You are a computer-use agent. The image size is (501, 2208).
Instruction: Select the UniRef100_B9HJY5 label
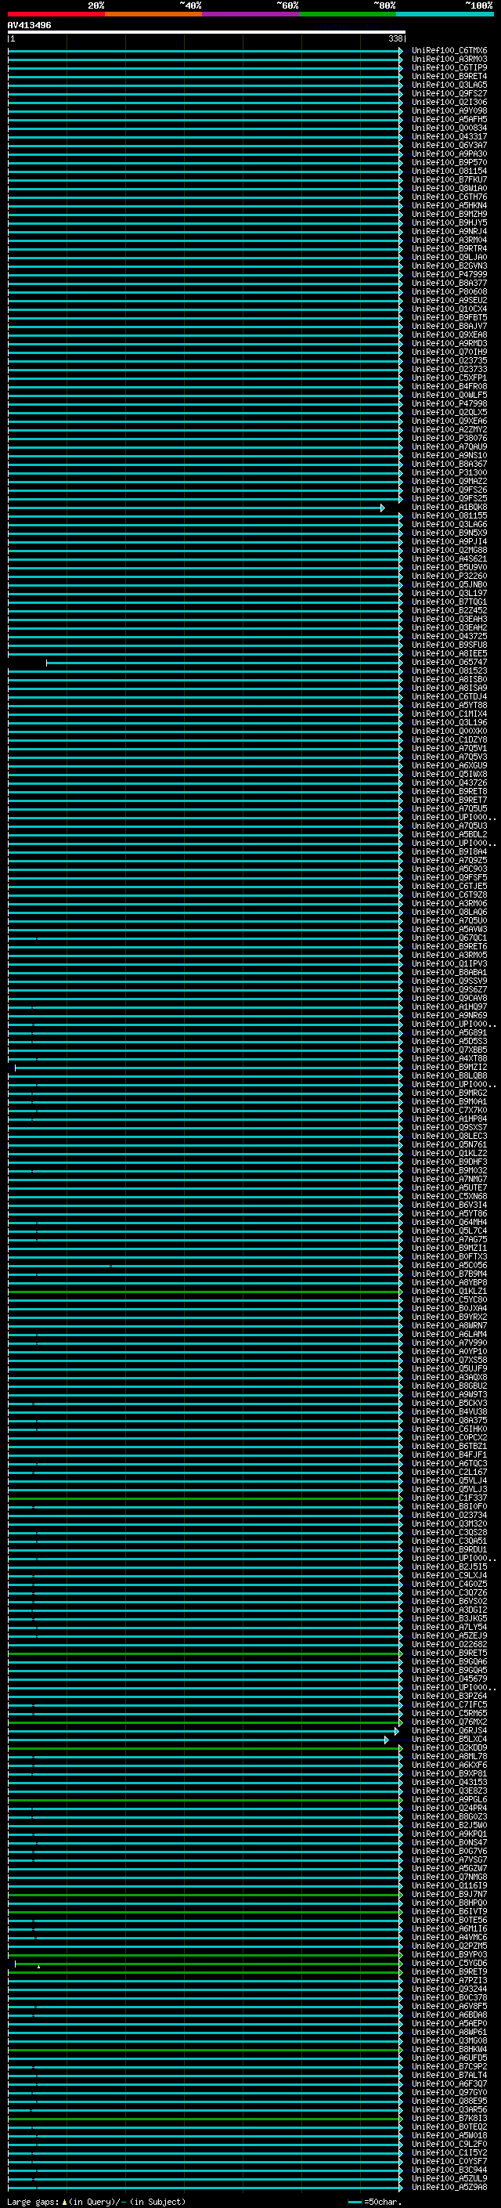pyautogui.click(x=449, y=223)
